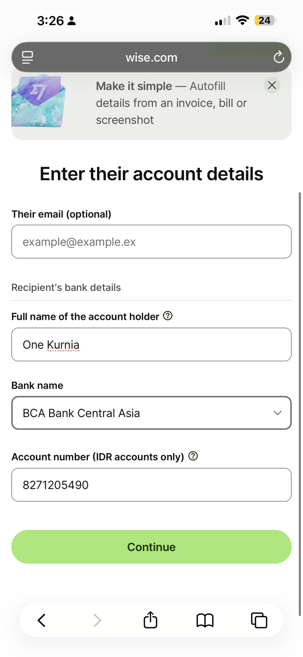Focus the Their email input field

click(151, 241)
